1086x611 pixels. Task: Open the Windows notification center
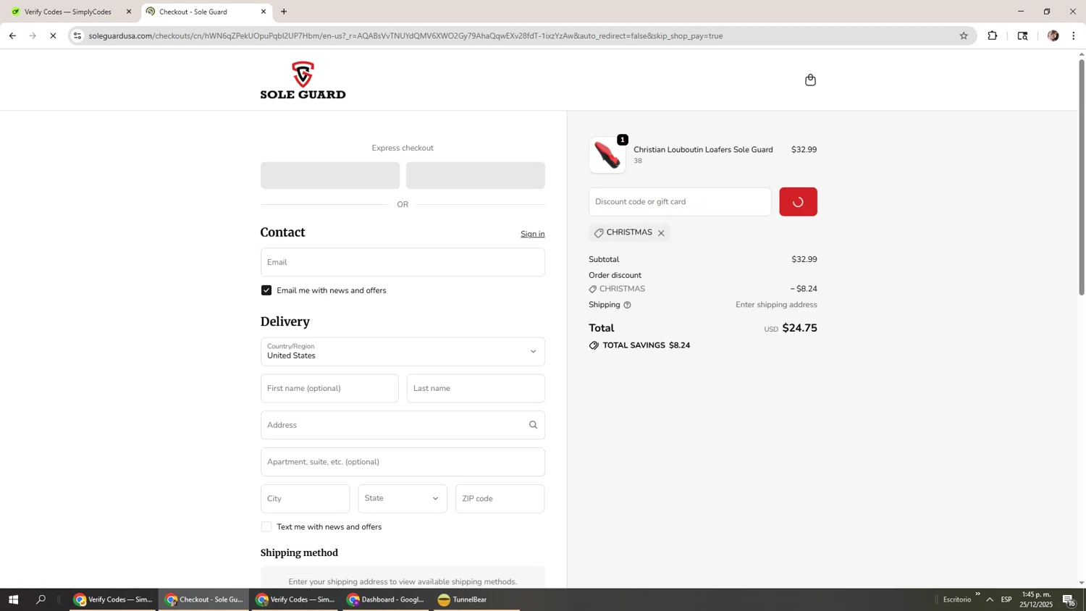1069,599
